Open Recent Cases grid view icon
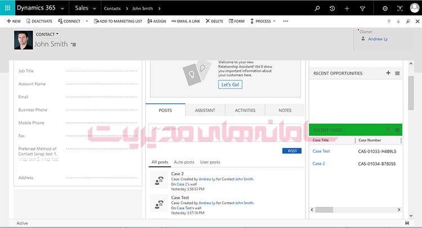The height and width of the screenshot is (228, 422). pos(397,130)
